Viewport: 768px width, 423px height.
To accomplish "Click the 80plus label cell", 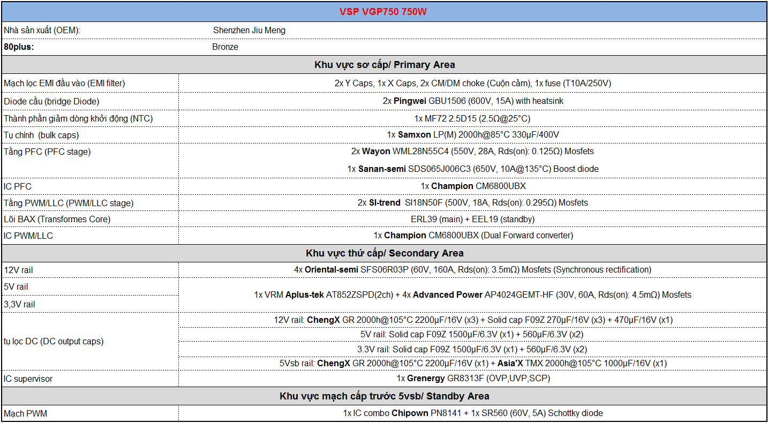I will click(x=90, y=47).
